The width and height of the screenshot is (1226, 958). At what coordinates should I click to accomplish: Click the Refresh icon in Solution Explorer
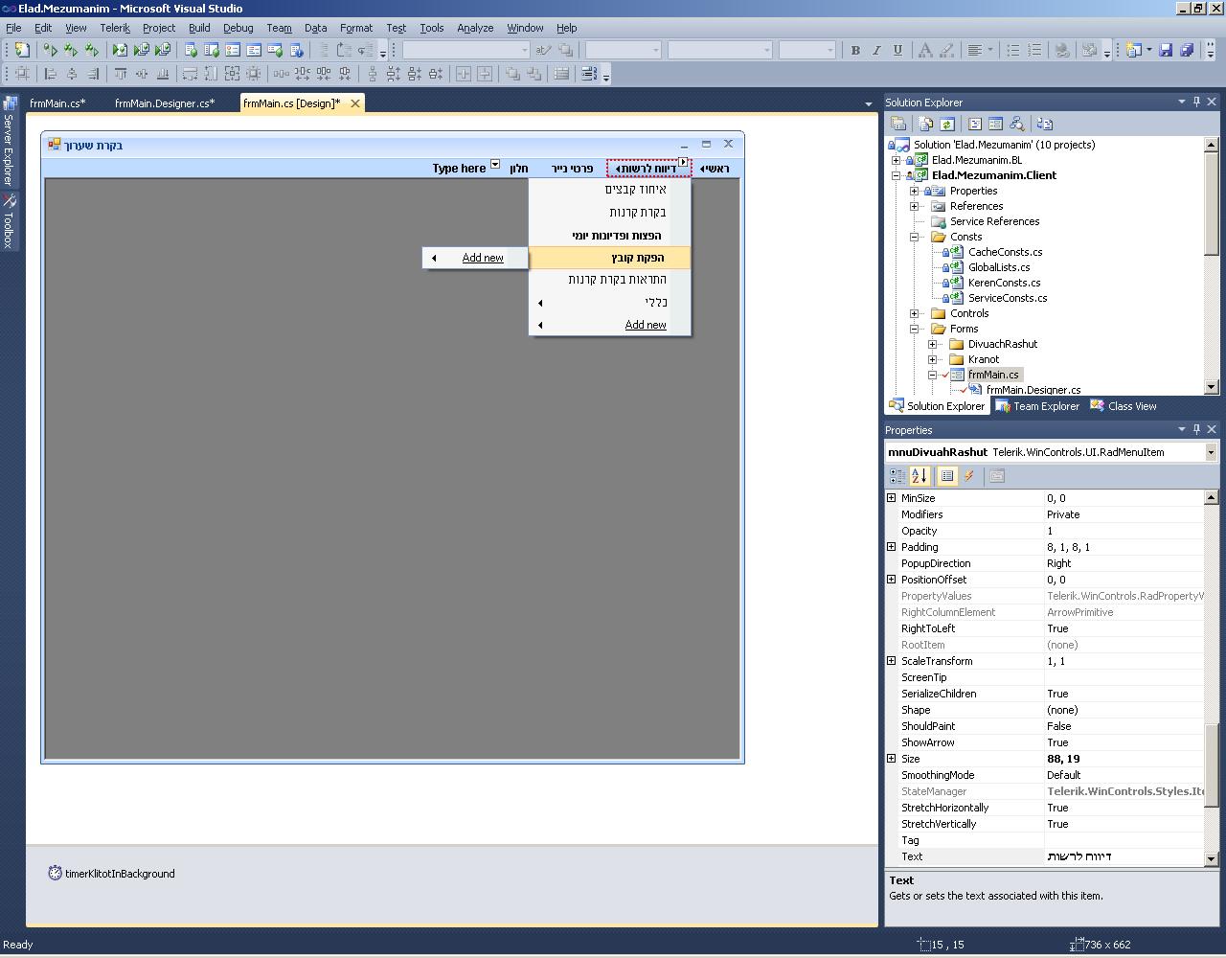[x=947, y=124]
